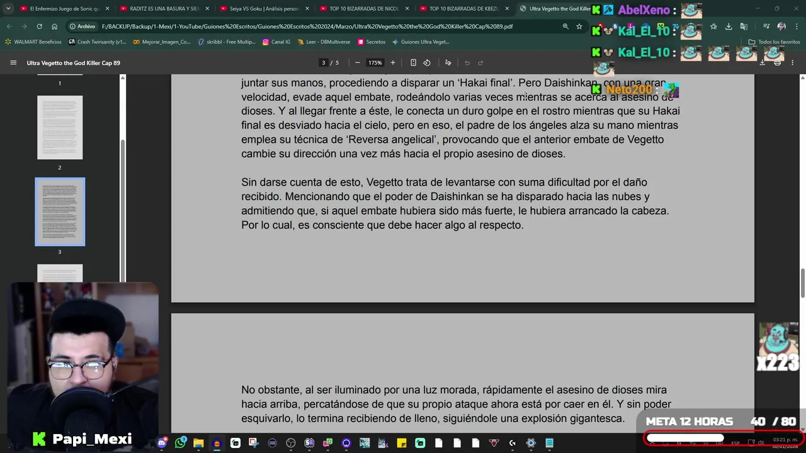Open Leer - DBMultiverse bookmark

tap(324, 42)
